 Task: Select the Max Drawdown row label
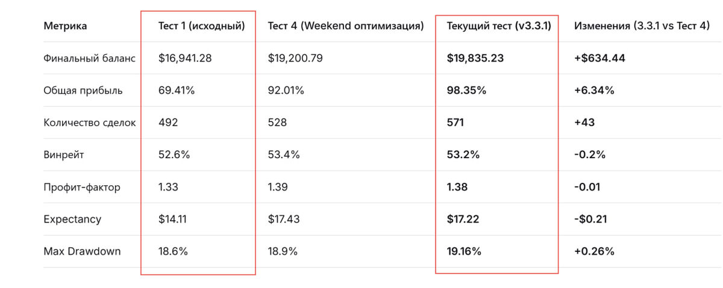(x=82, y=251)
